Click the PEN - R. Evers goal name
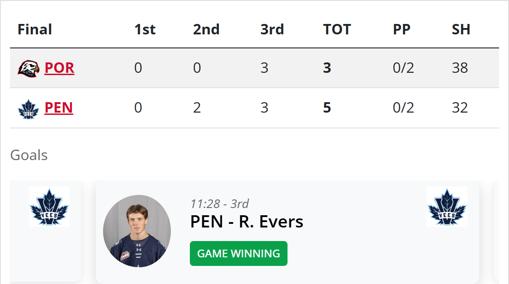This screenshot has height=284, width=509. click(247, 222)
